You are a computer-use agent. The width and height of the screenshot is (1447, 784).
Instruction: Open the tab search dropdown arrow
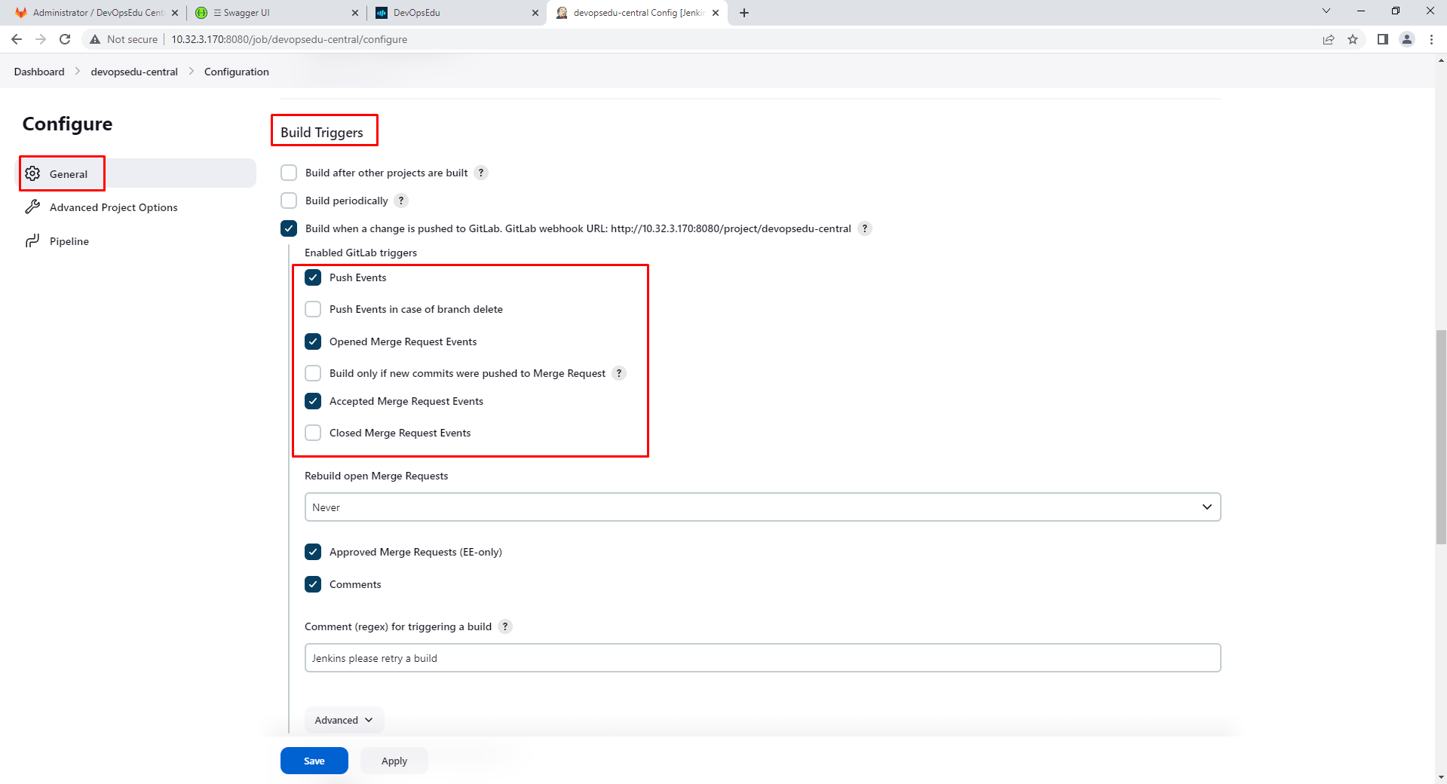[x=1326, y=11]
